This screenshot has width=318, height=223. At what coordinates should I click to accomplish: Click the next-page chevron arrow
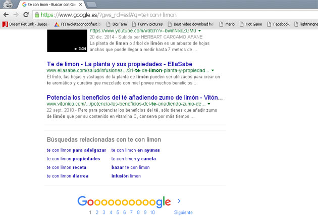pyautogui.click(x=179, y=201)
